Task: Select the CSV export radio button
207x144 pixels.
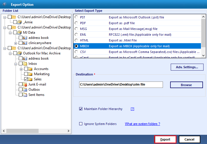Action: coord(76,52)
